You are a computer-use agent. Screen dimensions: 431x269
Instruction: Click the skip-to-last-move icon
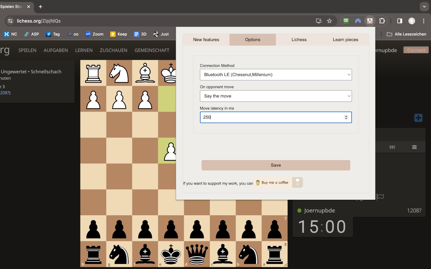coord(392,147)
